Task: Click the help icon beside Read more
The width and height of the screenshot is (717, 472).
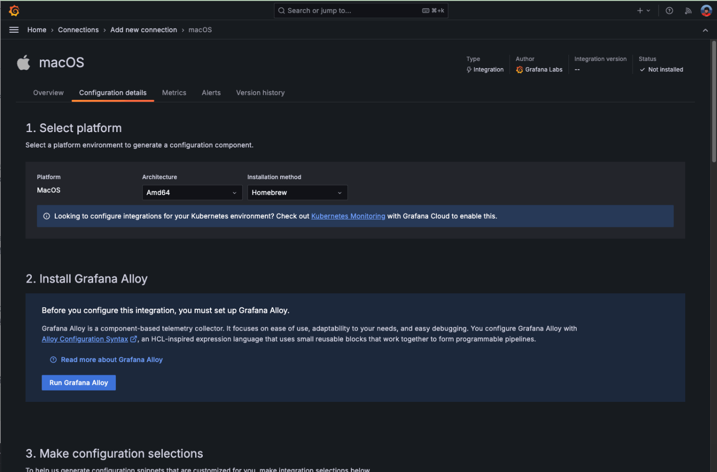Action: (x=53, y=360)
